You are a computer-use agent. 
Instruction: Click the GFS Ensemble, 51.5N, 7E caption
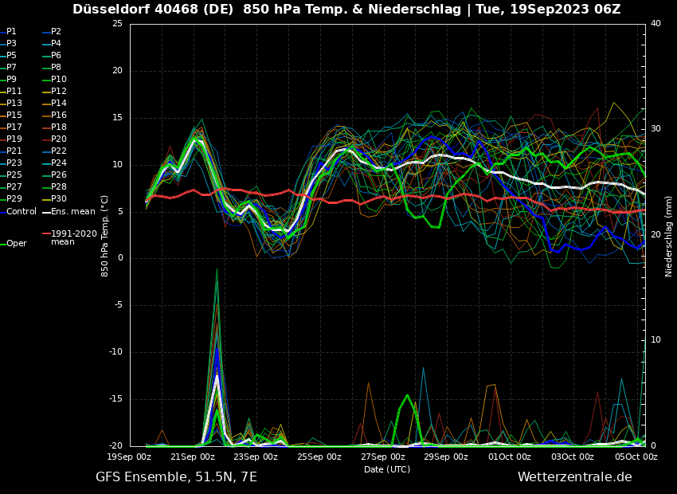coord(176,477)
